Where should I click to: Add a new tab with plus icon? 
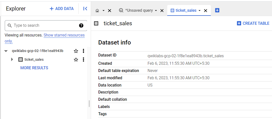217,10
